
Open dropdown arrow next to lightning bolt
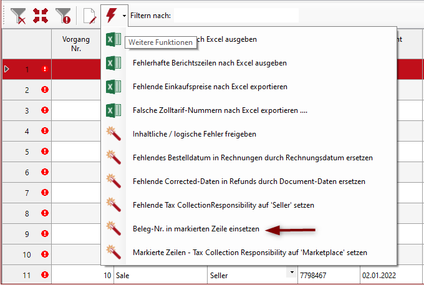(x=125, y=16)
